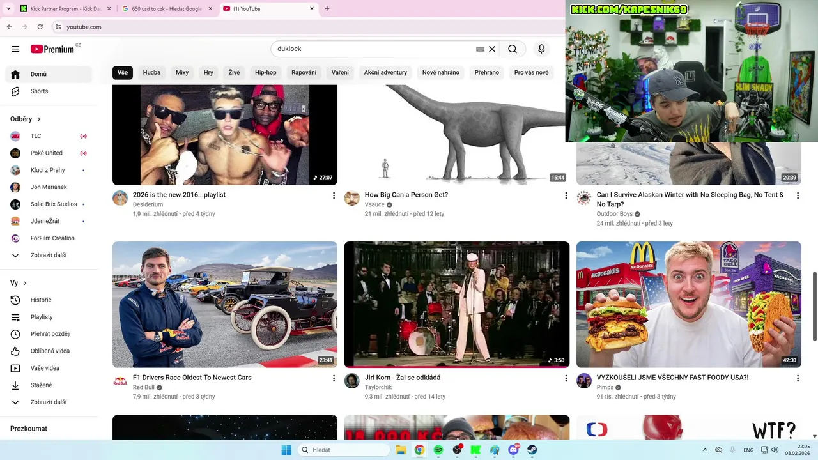The height and width of the screenshot is (460, 818).
Task: Open F1 Drivers Race video thumbnail
Action: (225, 305)
